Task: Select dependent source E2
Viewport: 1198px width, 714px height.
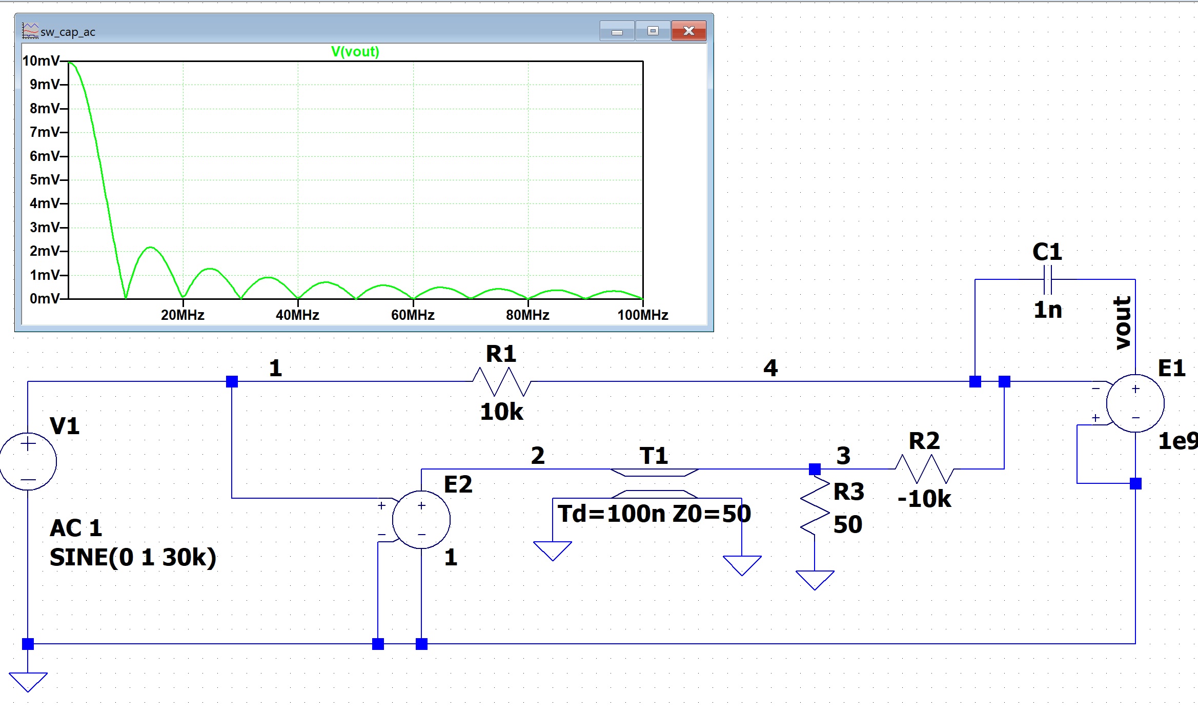Action: tap(420, 519)
